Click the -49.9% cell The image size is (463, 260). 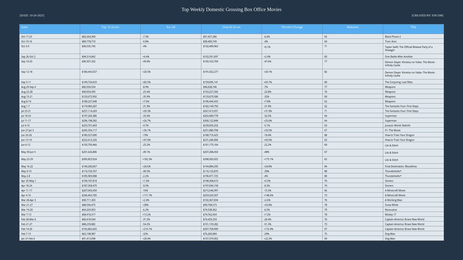[x=171, y=64]
